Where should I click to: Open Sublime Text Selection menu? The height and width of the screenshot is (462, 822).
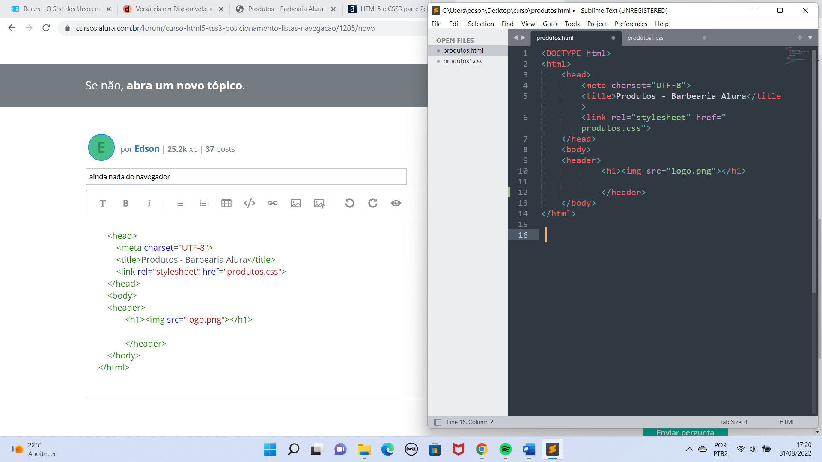coord(481,24)
